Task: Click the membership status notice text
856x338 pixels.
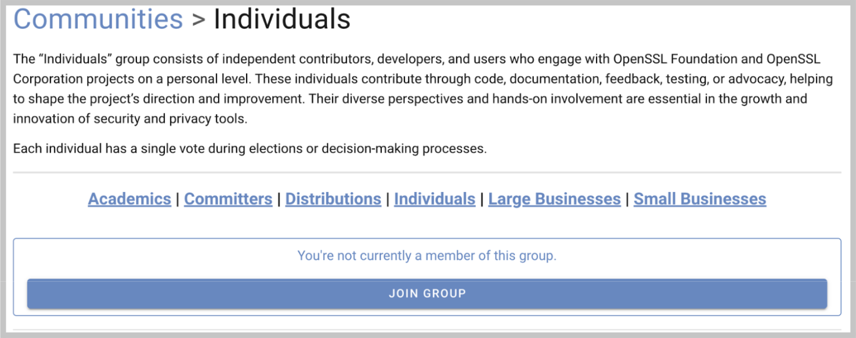Action: 427,255
